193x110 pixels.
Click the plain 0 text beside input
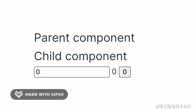tap(114, 72)
